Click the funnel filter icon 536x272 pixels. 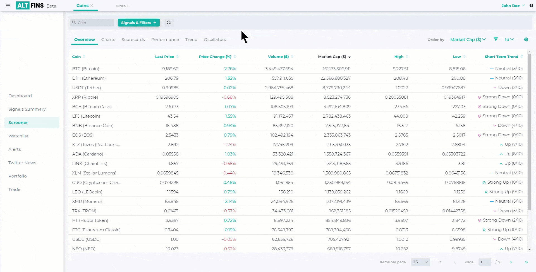point(496,39)
